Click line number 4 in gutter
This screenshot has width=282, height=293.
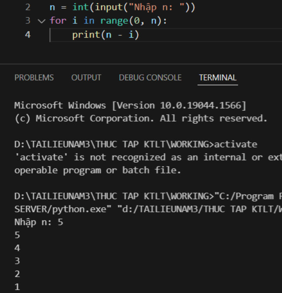point(28,35)
